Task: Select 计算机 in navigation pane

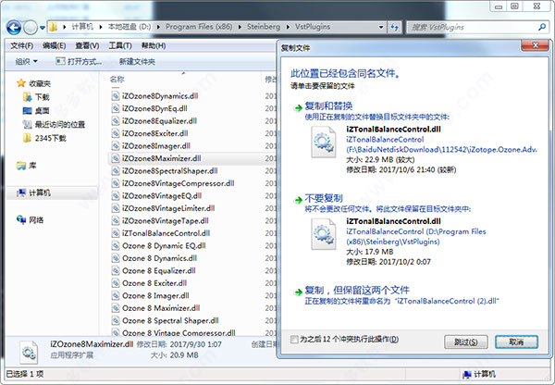Action: (33, 192)
